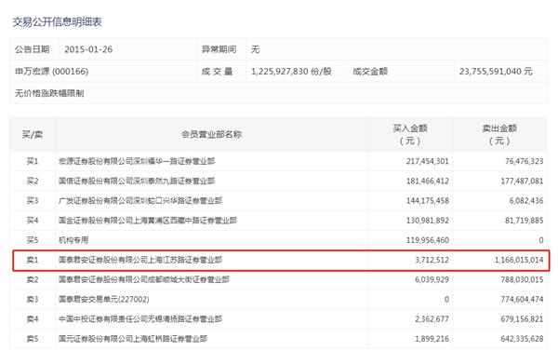558x364 pixels.
Task: Click the 卖出金额（元）column header
Action: [499, 135]
